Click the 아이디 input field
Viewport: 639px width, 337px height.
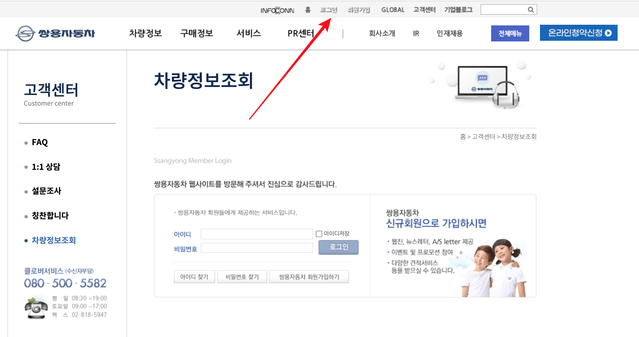(257, 234)
